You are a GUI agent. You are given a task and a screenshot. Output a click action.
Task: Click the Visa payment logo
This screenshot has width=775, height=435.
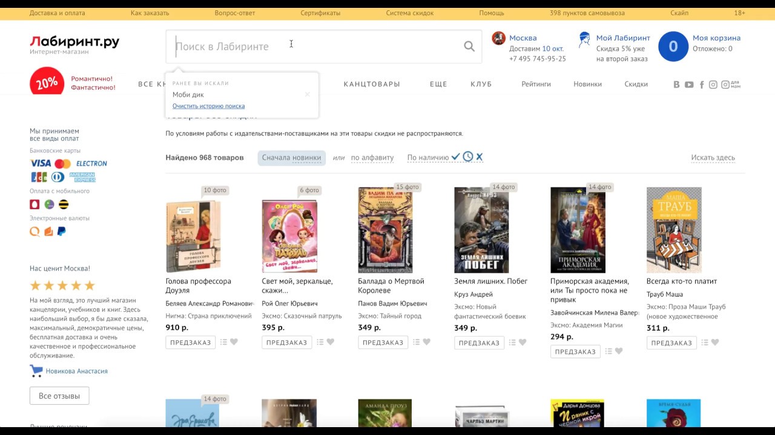(41, 163)
